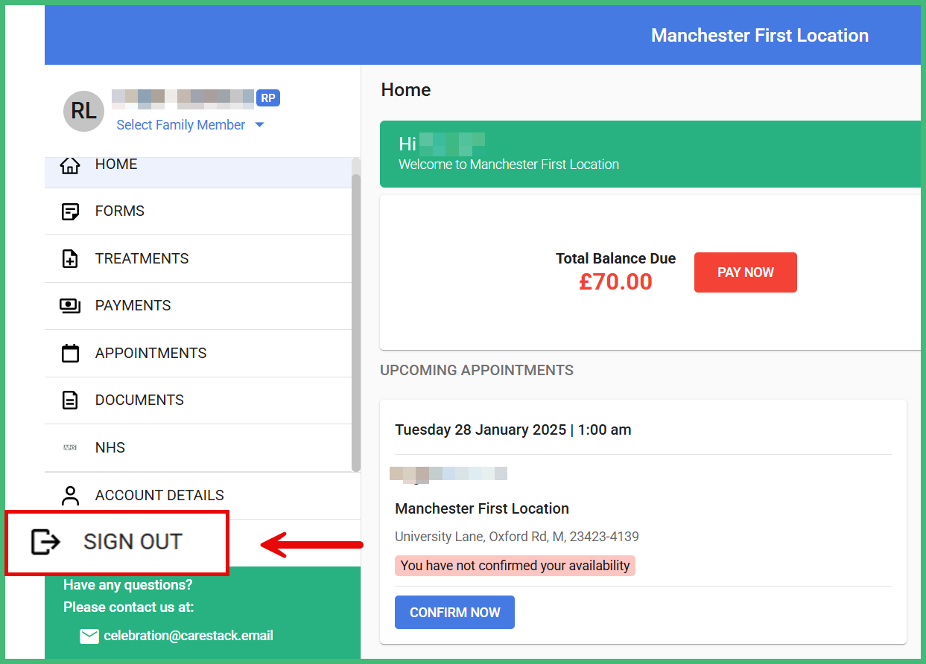Click the Sign Out exit icon
The height and width of the screenshot is (664, 926).
(x=45, y=542)
